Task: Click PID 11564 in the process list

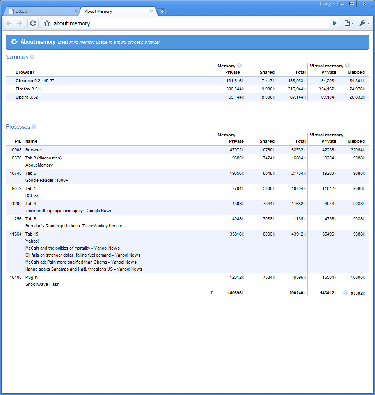Action: [x=16, y=234]
